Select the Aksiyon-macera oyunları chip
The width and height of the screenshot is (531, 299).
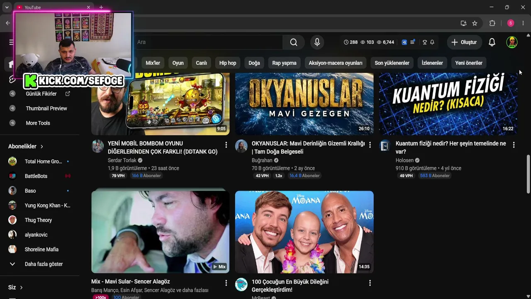click(x=336, y=63)
